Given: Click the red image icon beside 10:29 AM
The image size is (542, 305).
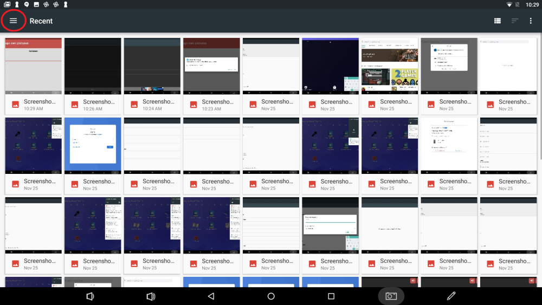Looking at the screenshot, I should 15,105.
